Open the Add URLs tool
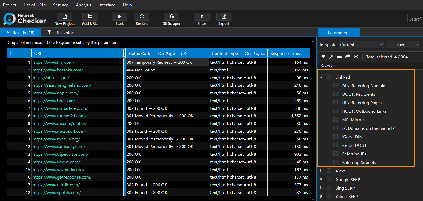 coord(90,19)
